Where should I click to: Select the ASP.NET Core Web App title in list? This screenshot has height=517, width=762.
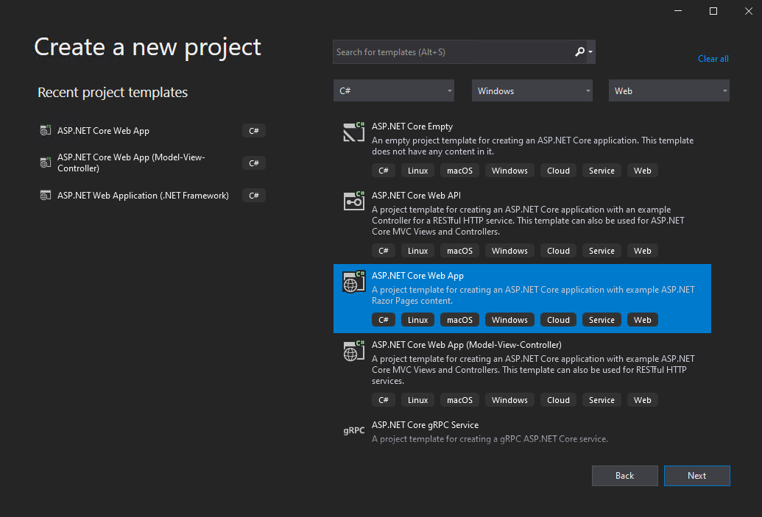point(417,275)
